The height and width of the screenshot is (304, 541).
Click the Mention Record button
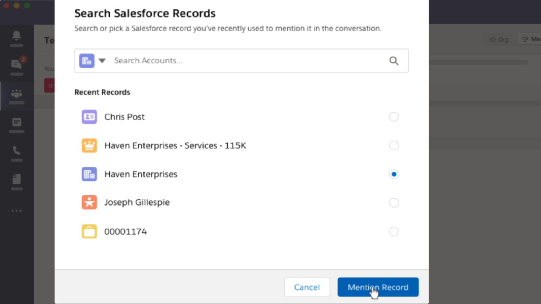click(x=378, y=287)
